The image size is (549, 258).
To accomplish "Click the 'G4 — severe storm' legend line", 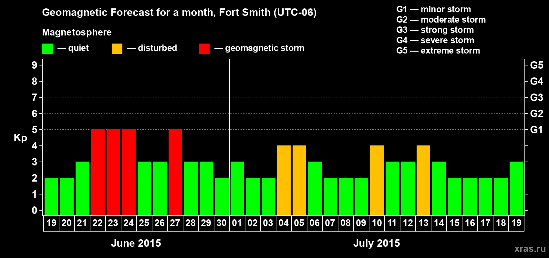I will click(x=435, y=40).
